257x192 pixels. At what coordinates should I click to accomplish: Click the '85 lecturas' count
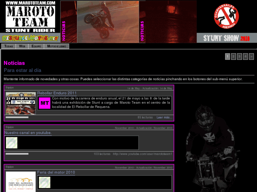click(145, 117)
